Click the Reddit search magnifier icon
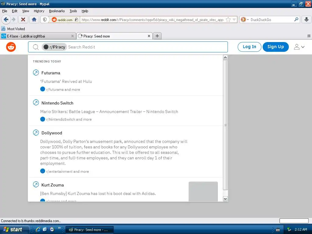 pyautogui.click(x=36, y=47)
